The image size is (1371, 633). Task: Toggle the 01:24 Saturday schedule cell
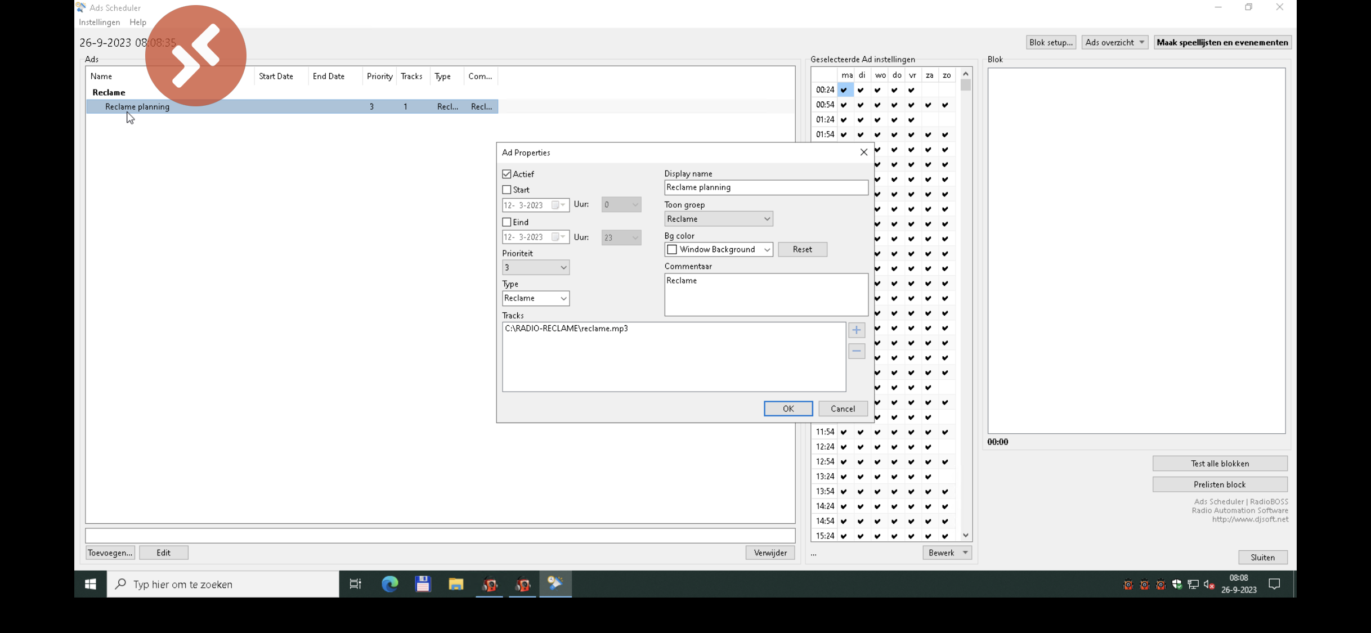click(929, 120)
